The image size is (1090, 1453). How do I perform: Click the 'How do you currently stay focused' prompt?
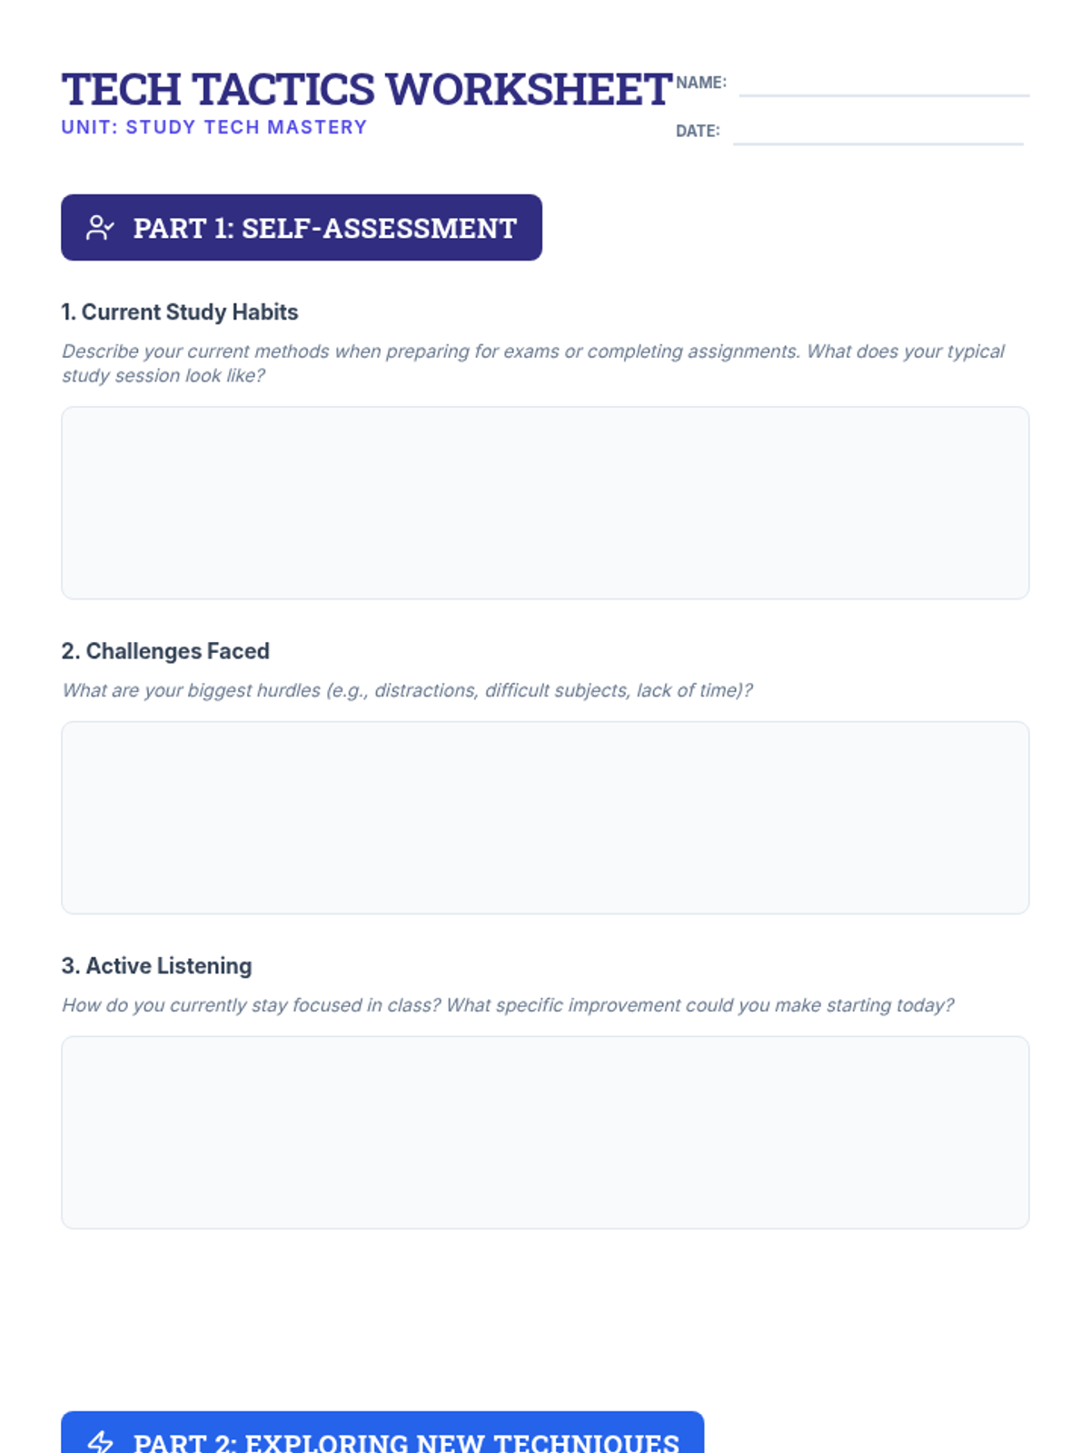[x=508, y=1005]
